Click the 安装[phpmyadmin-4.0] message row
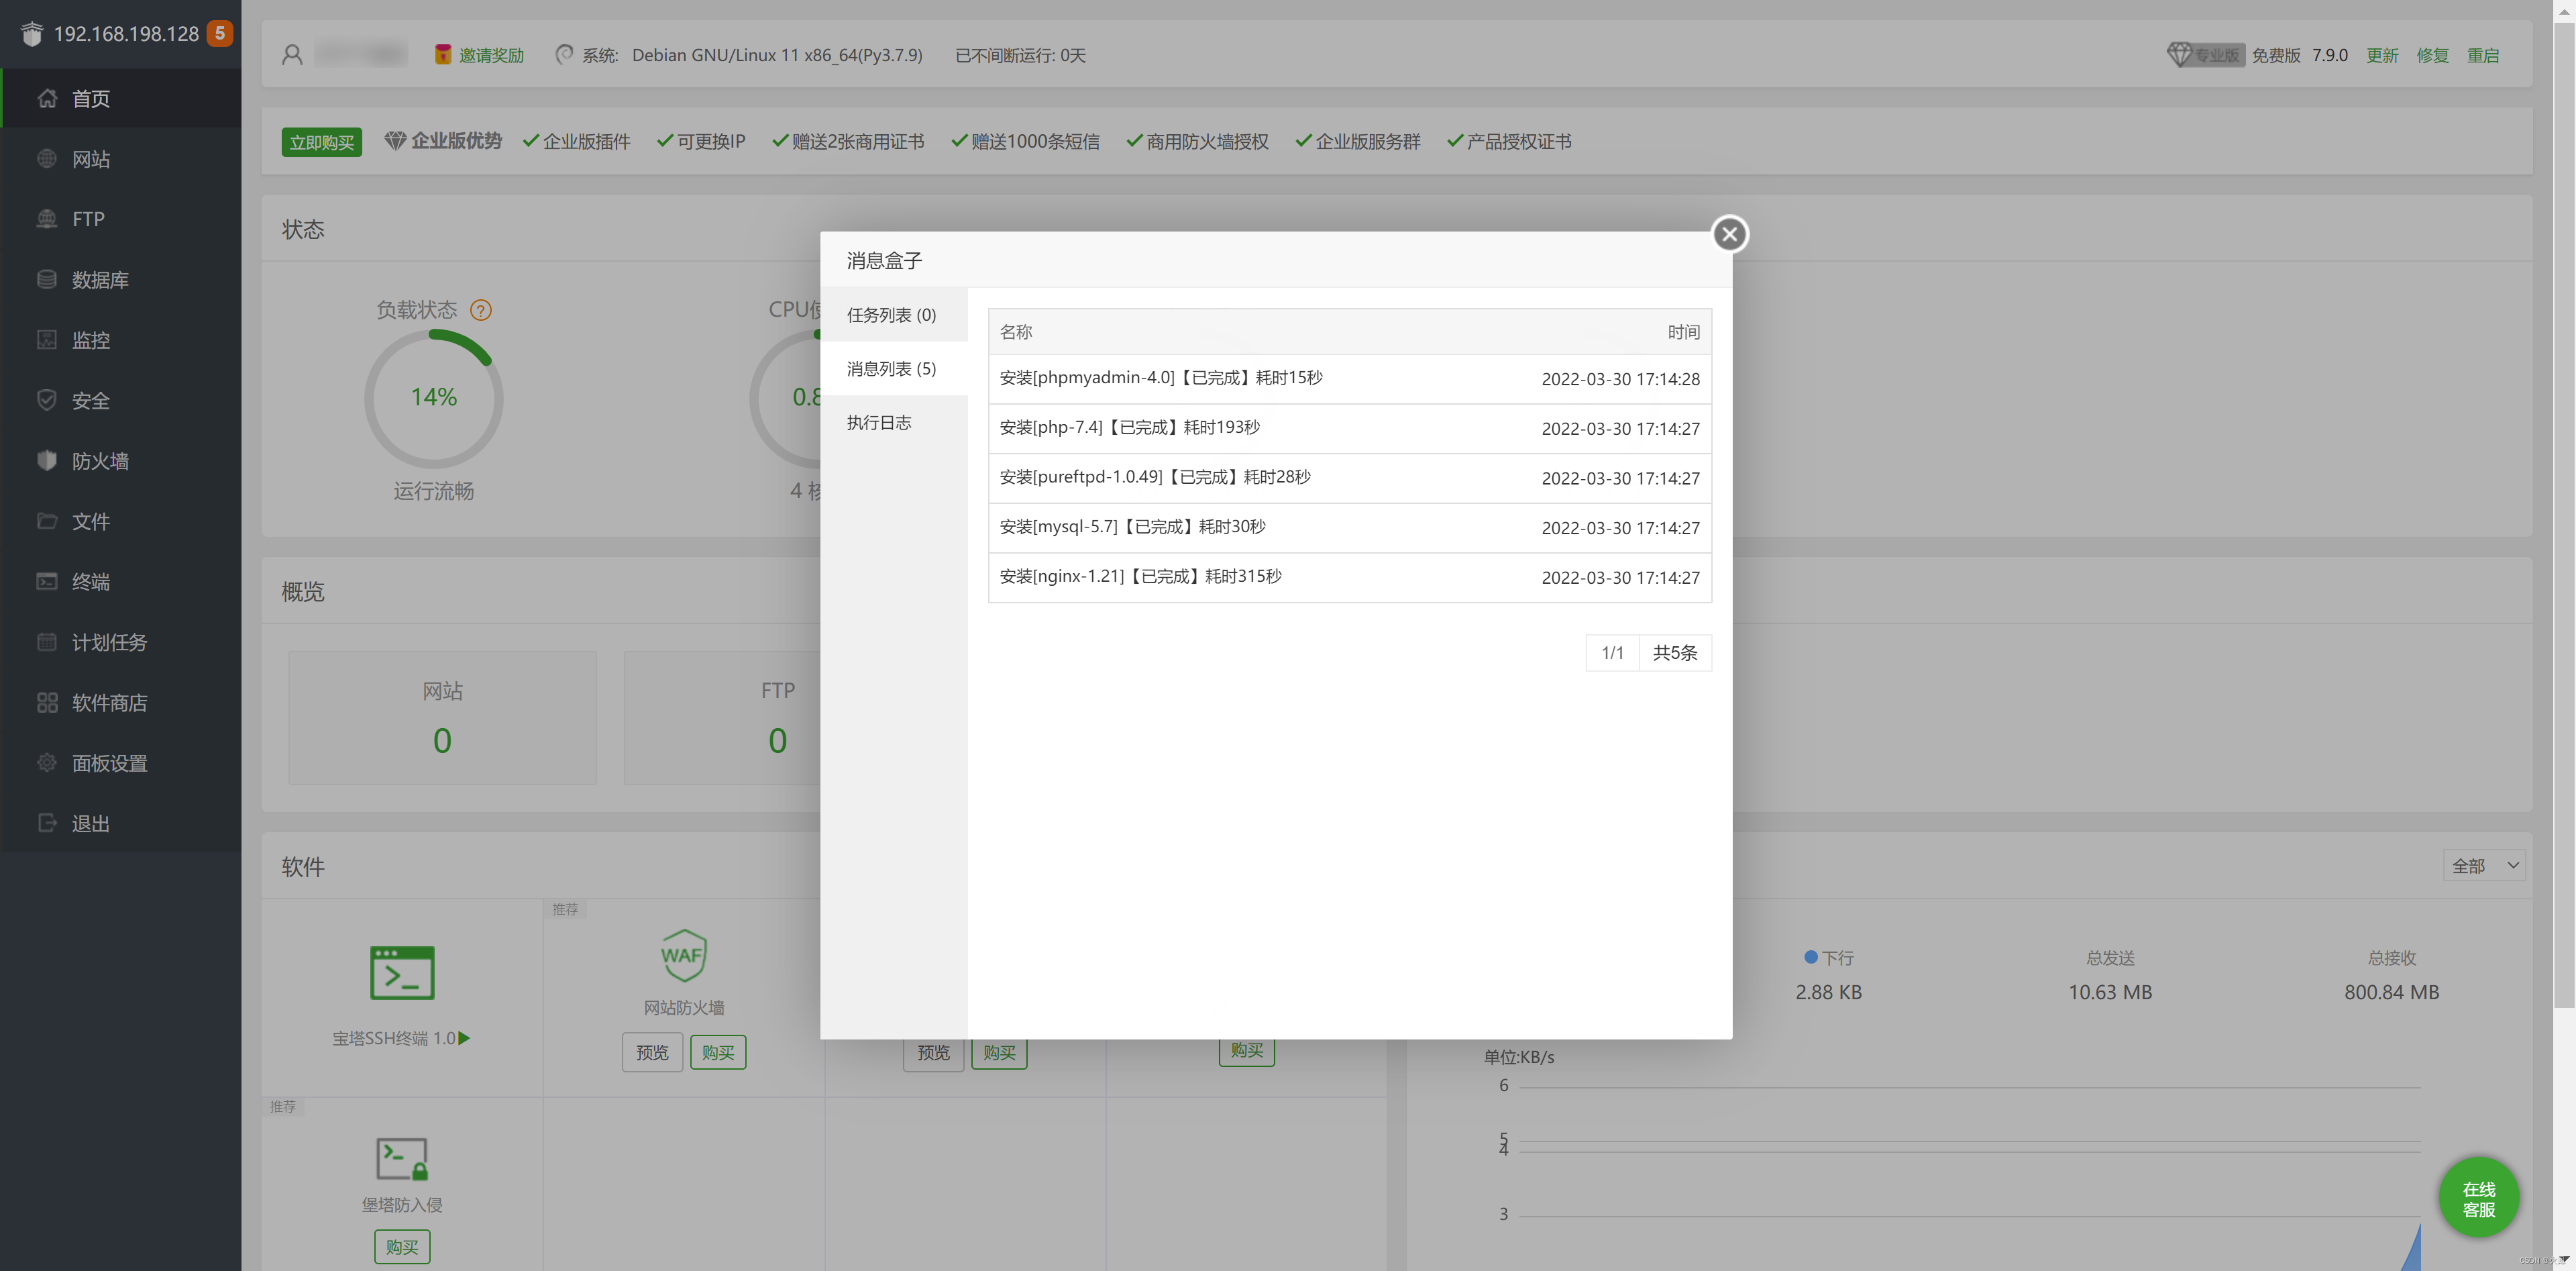This screenshot has width=2576, height=1271. (x=1349, y=379)
